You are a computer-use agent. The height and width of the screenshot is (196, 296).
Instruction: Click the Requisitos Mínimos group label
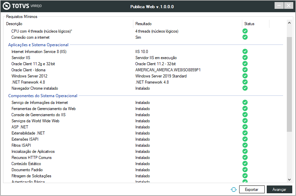[22, 17]
